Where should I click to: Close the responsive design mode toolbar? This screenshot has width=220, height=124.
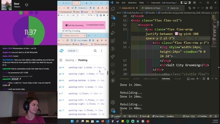[x=108, y=15]
